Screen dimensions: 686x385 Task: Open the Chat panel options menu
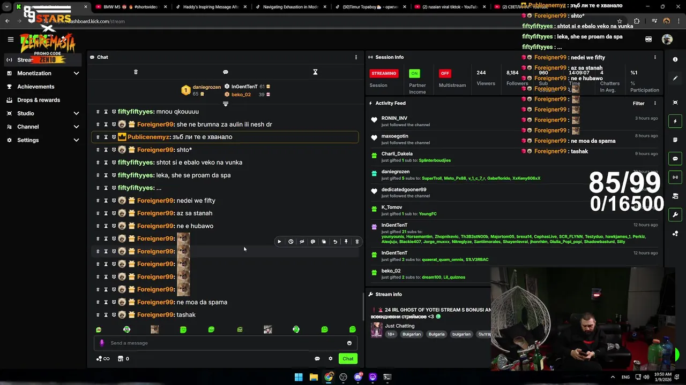pyautogui.click(x=356, y=57)
